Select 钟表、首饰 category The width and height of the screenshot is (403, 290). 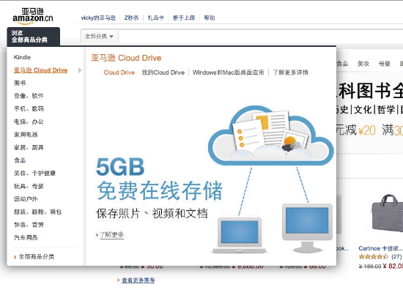pyautogui.click(x=29, y=225)
